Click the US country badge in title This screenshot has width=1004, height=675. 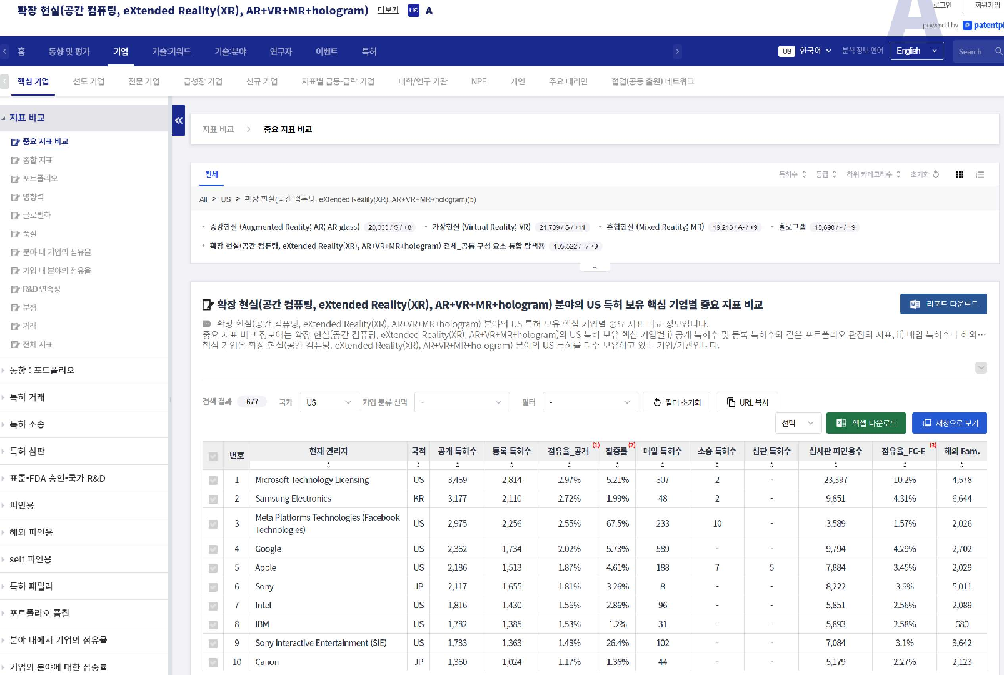tap(413, 11)
